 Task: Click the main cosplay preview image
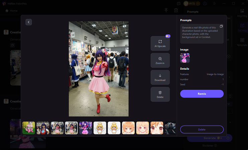click(99, 69)
